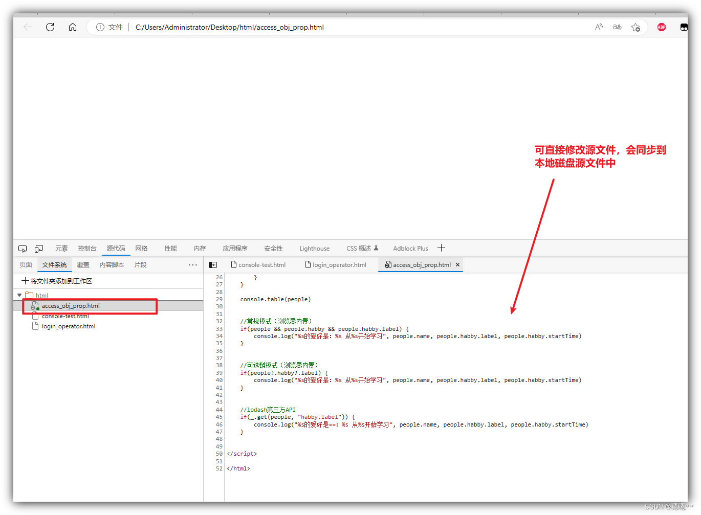
Task: Open the 片段 navigator tab
Action: (x=141, y=265)
